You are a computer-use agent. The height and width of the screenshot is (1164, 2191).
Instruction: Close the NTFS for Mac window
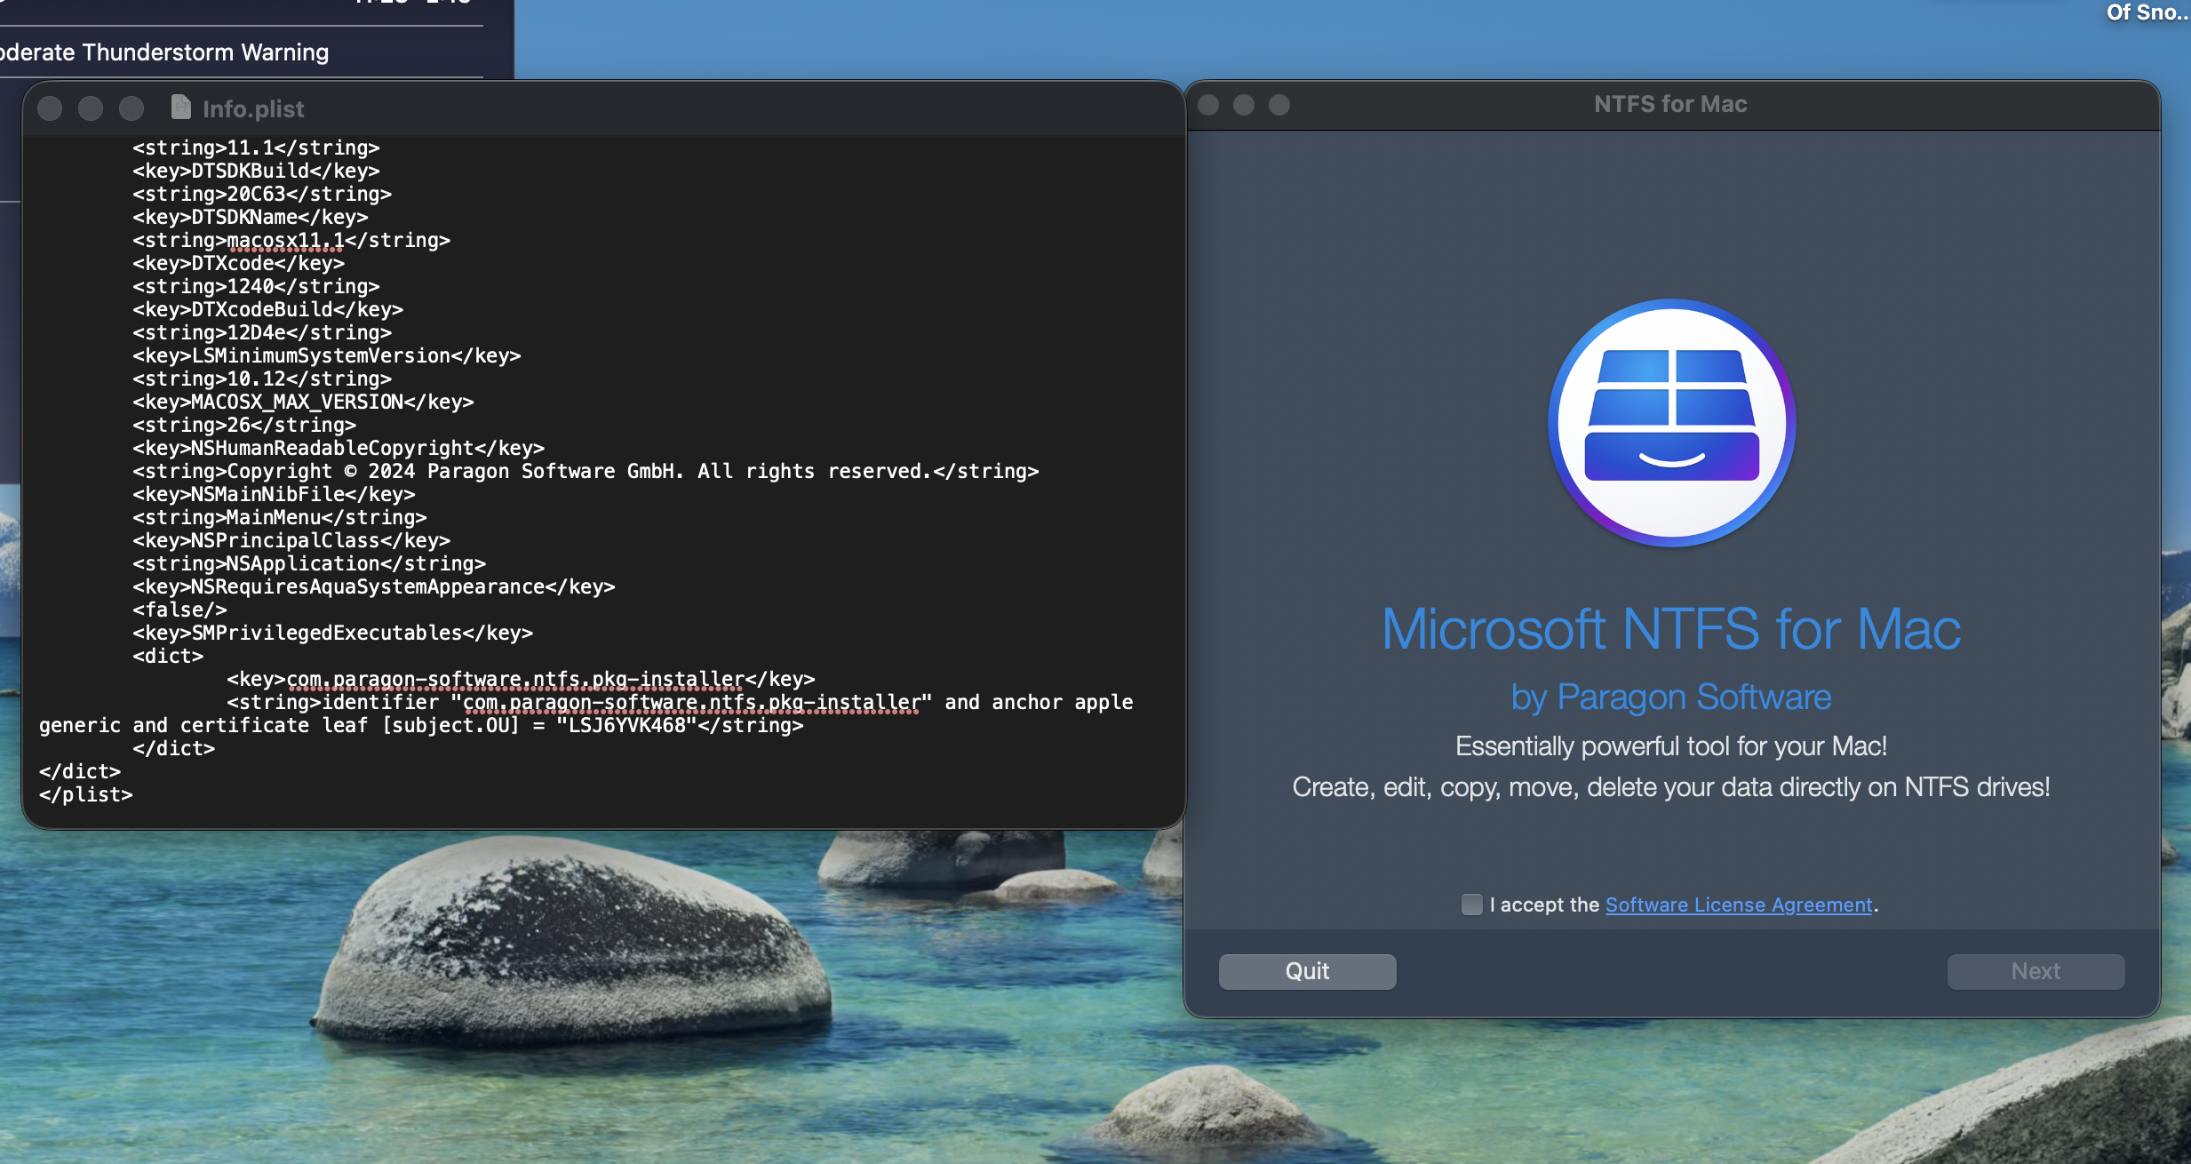click(x=1208, y=105)
